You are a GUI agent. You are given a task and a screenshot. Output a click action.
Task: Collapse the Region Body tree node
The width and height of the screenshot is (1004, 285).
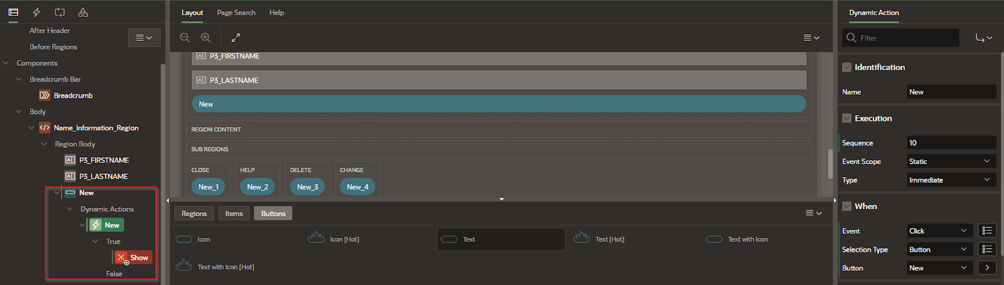click(x=44, y=144)
